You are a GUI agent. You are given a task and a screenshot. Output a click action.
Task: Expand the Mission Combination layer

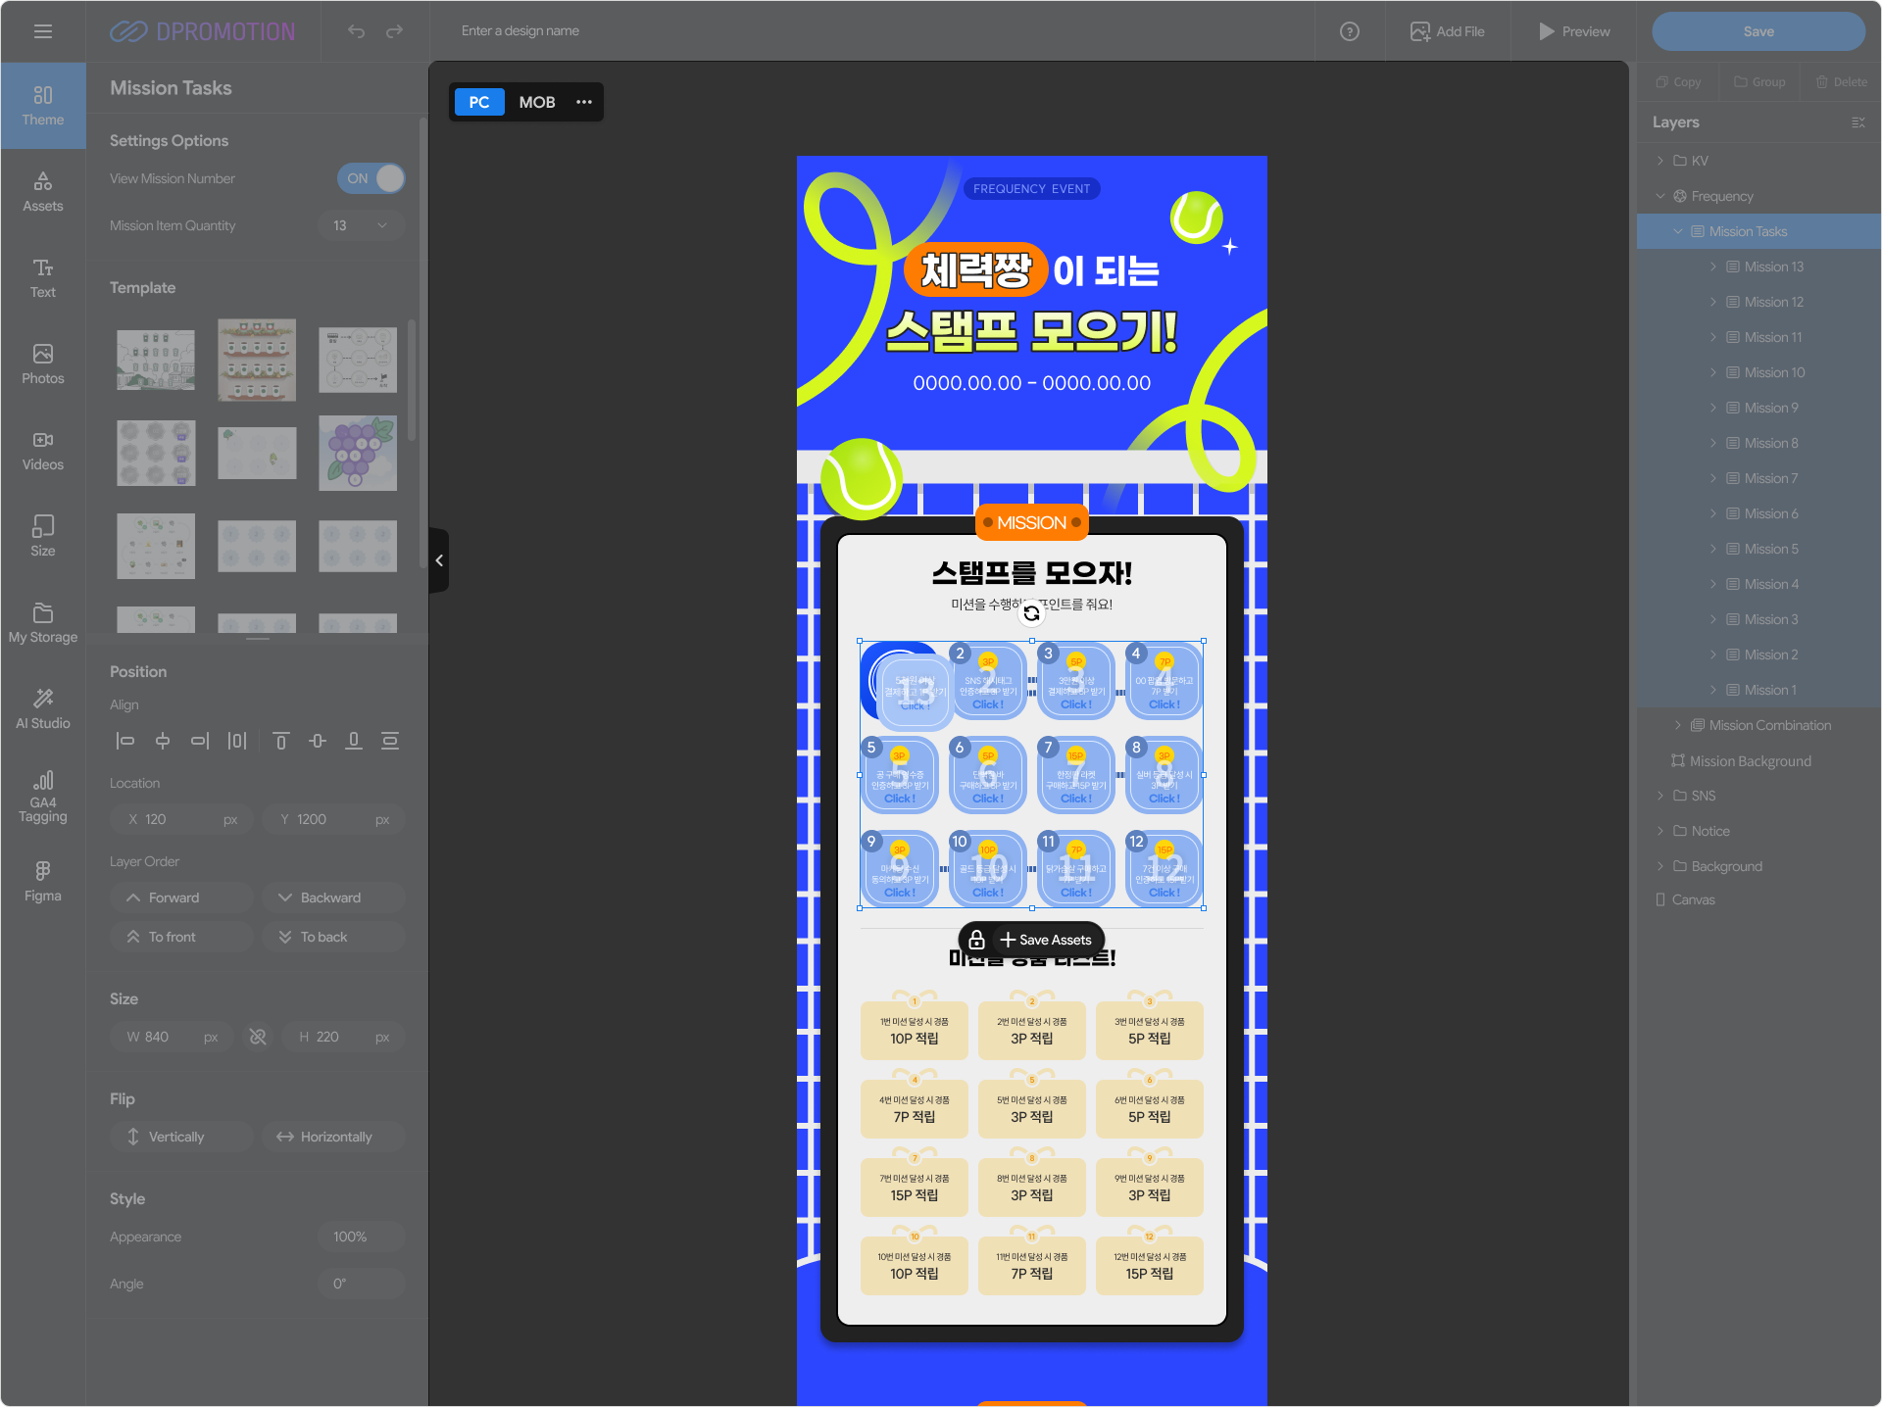1678,725
